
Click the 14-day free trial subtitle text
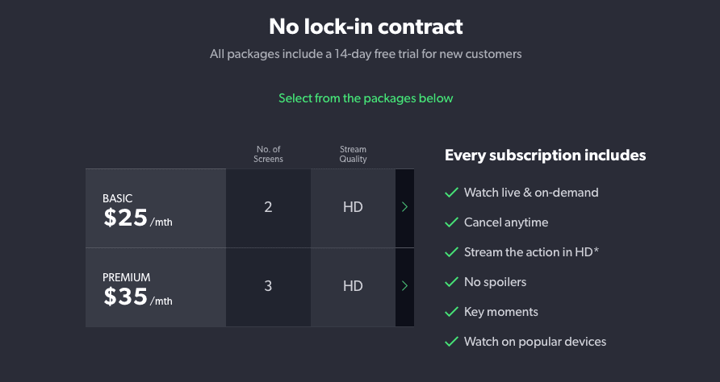point(366,54)
